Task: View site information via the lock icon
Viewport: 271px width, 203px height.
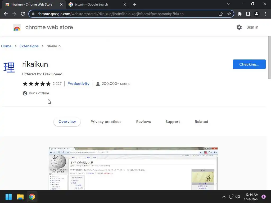Action: (x=33, y=14)
